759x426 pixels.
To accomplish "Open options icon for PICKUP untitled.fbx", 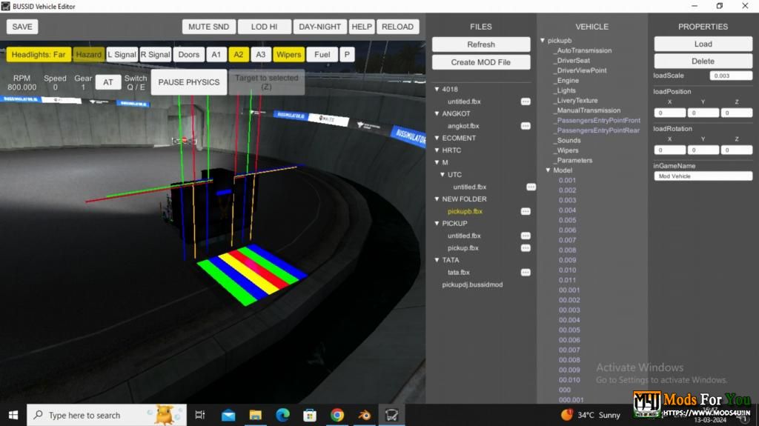I will 526,236.
